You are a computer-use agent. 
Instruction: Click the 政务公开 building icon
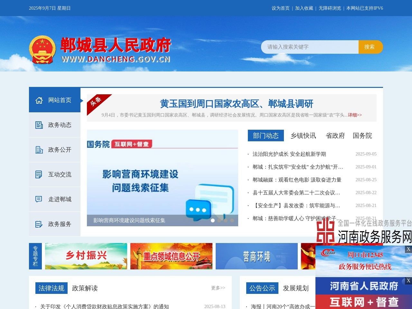pyautogui.click(x=39, y=149)
